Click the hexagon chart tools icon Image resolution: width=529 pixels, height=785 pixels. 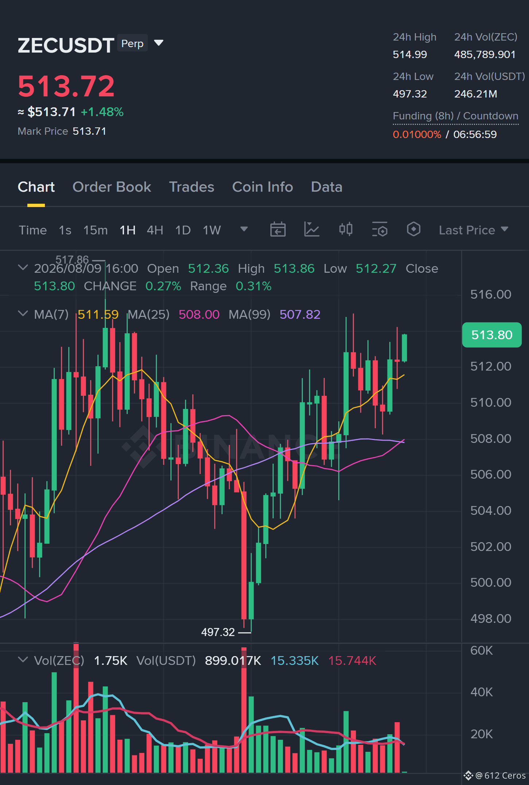coord(413,229)
